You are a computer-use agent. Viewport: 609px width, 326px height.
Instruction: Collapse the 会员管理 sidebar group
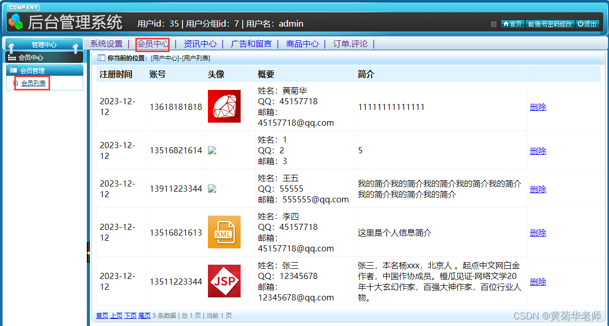(x=44, y=71)
